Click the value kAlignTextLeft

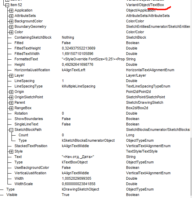coord(74,70)
